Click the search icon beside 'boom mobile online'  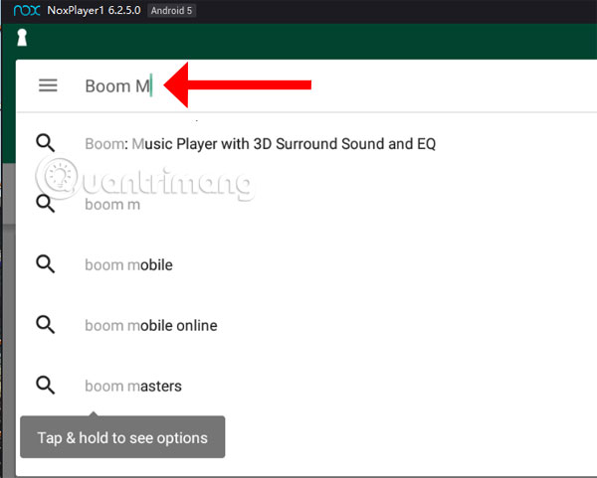(x=46, y=325)
